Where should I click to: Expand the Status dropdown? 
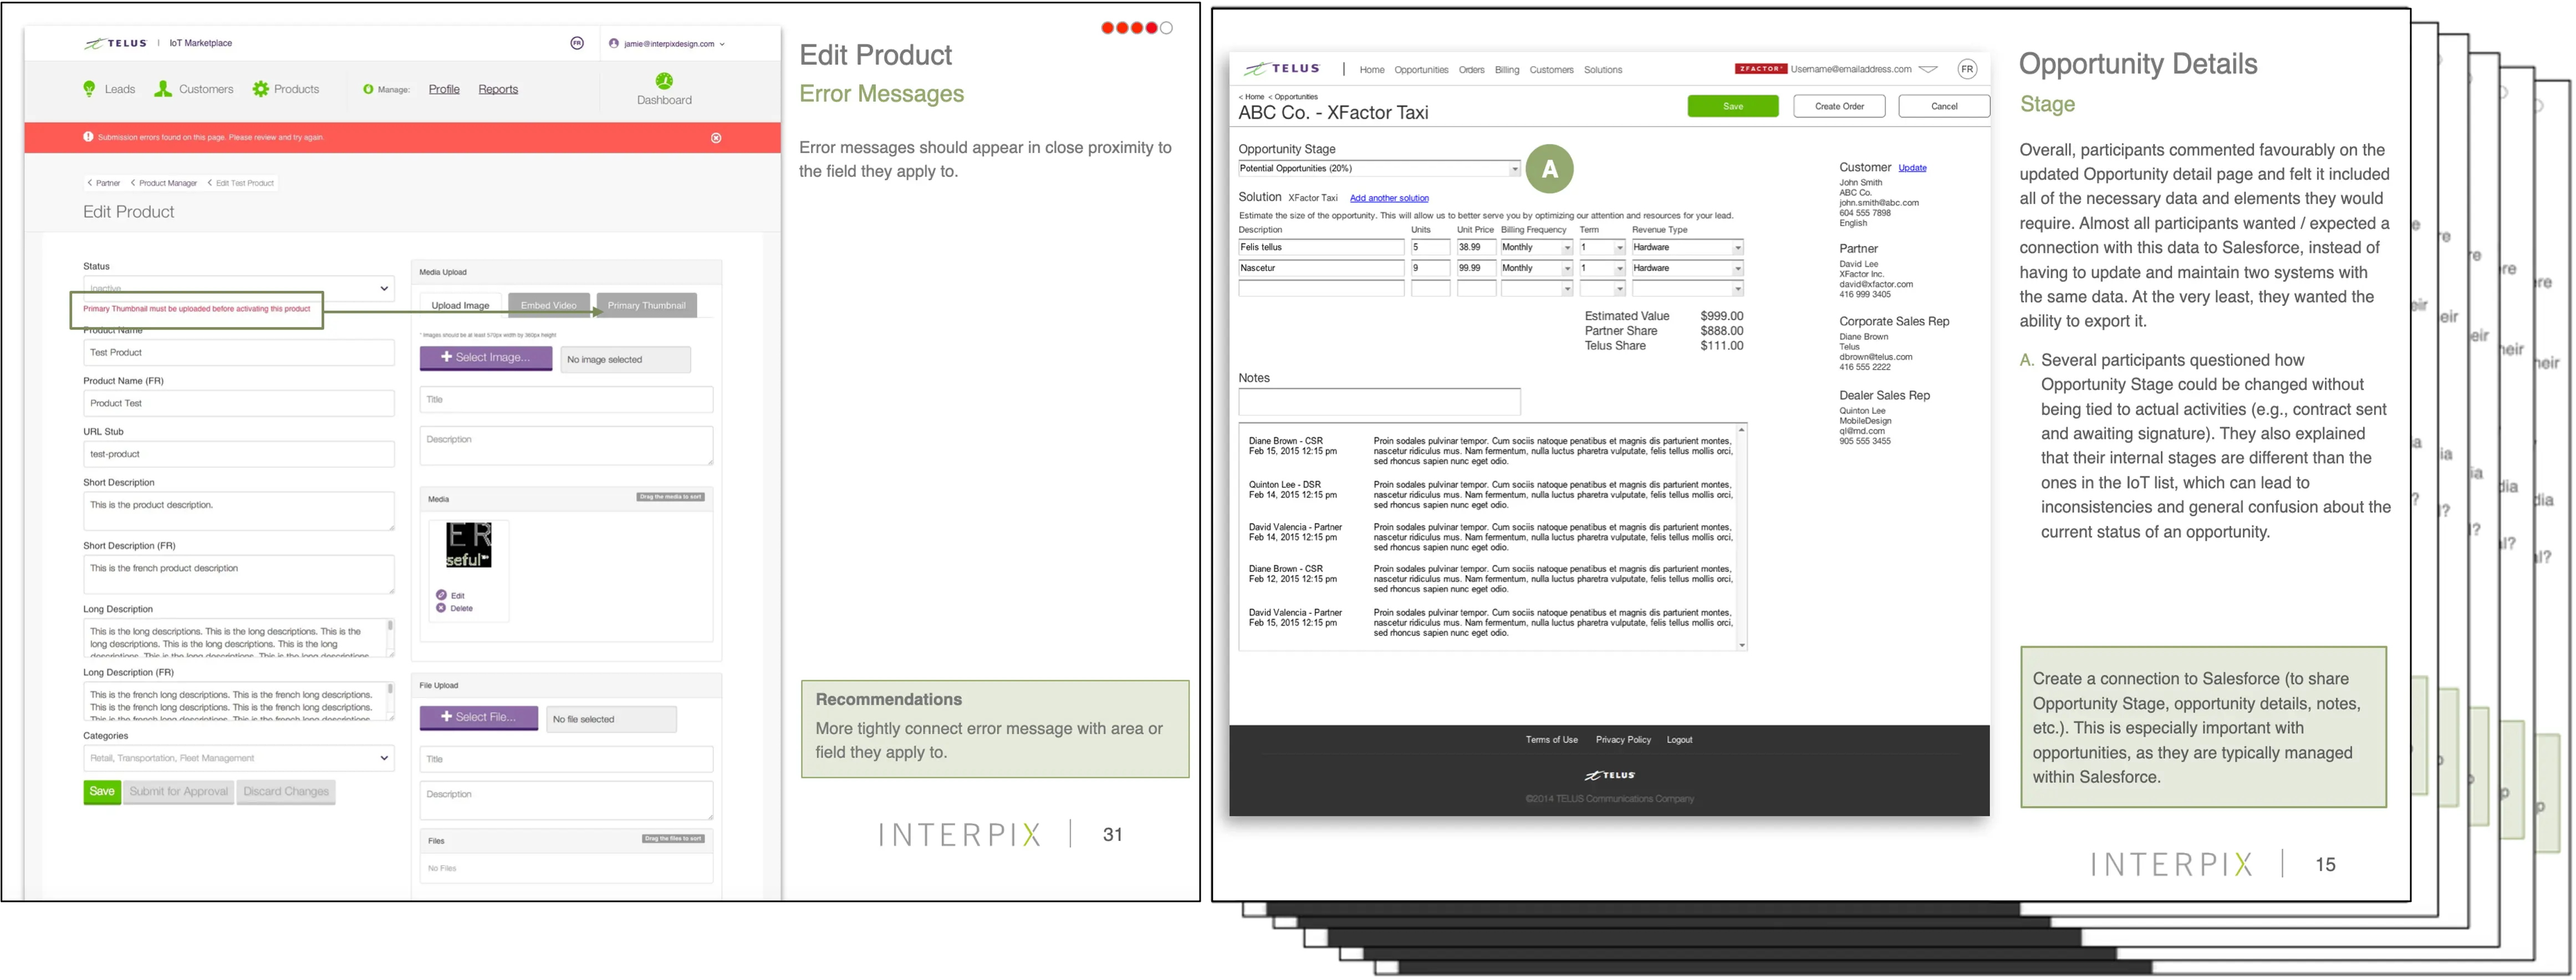(x=384, y=289)
